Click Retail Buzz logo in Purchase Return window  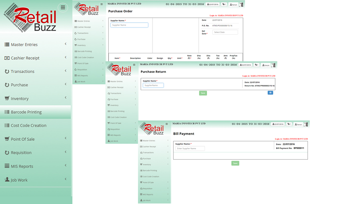click(x=120, y=70)
